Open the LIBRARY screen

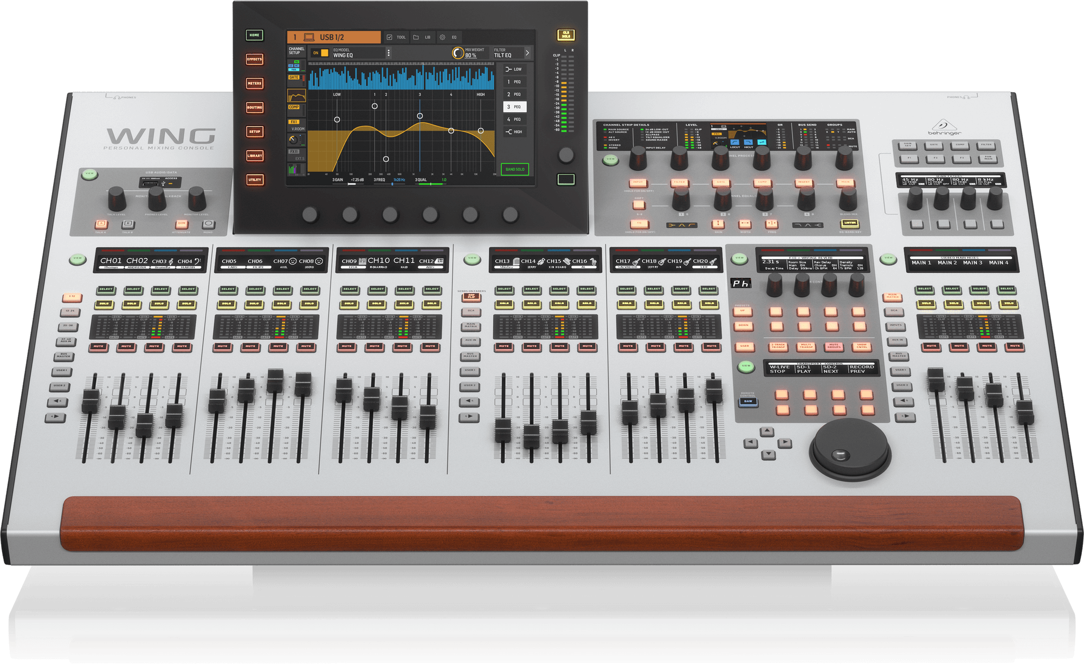tap(254, 157)
